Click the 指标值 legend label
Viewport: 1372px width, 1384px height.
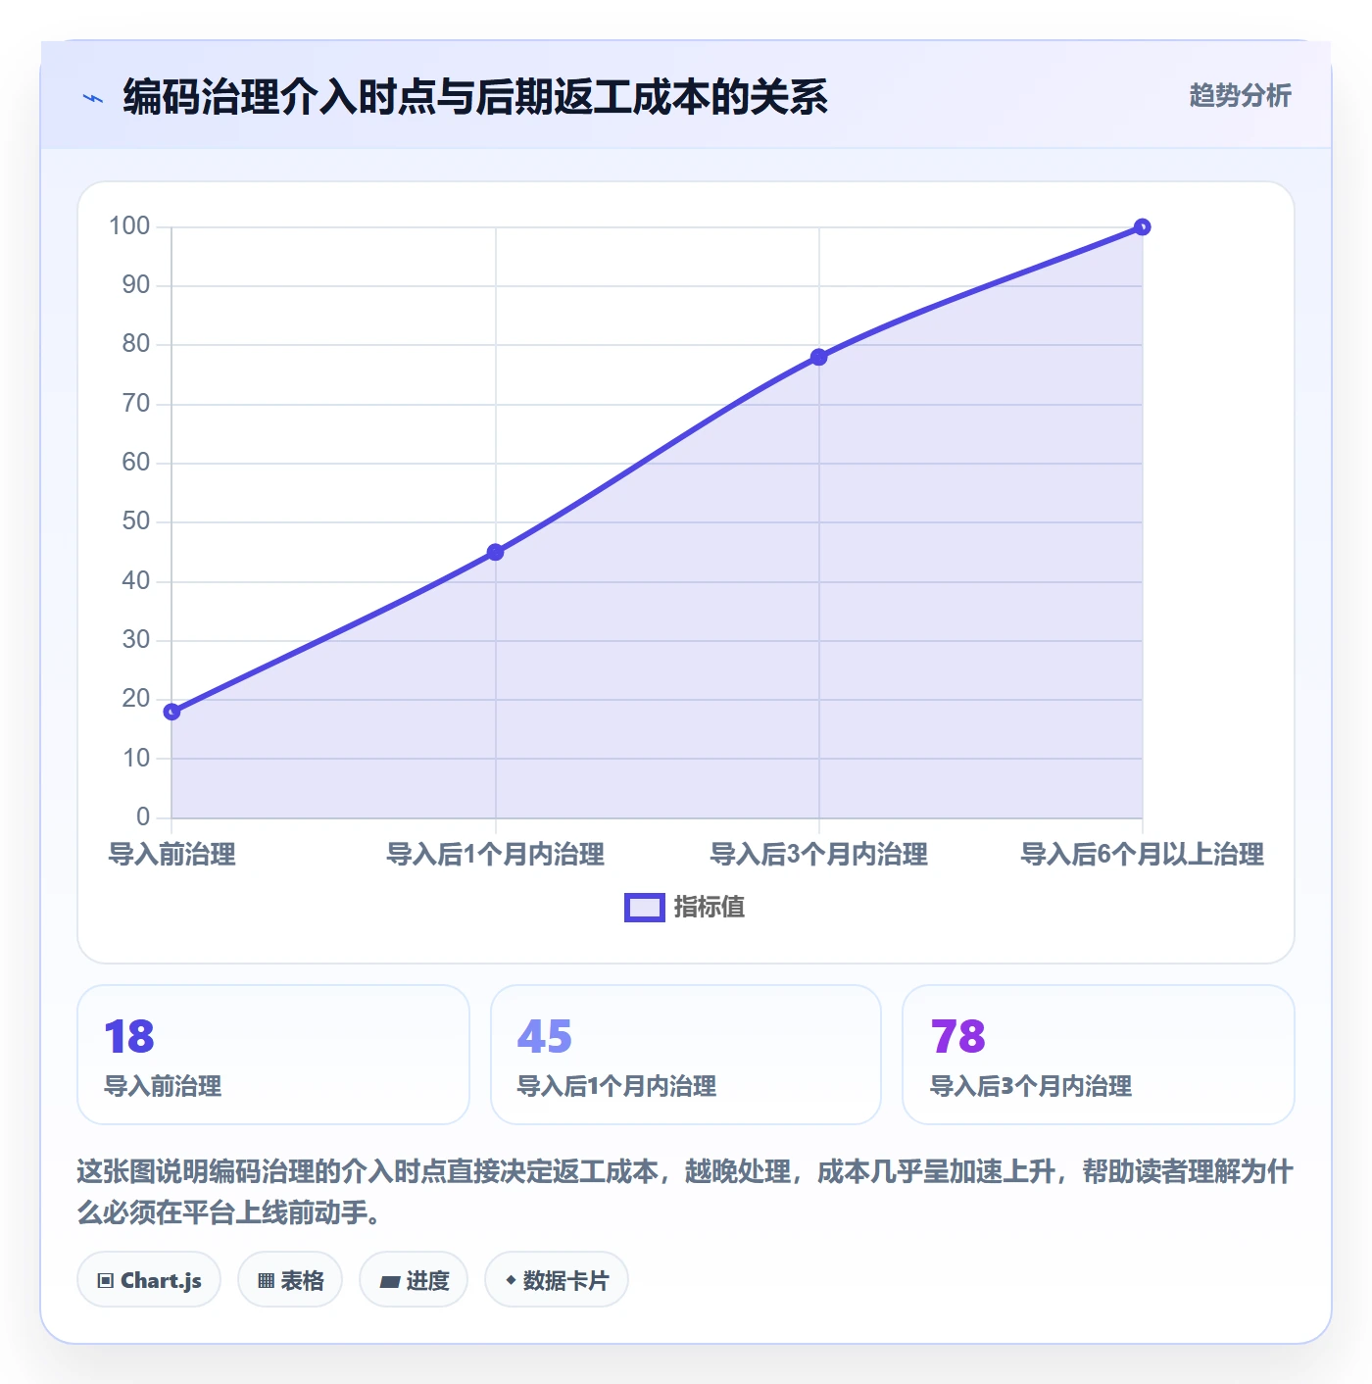coord(710,908)
